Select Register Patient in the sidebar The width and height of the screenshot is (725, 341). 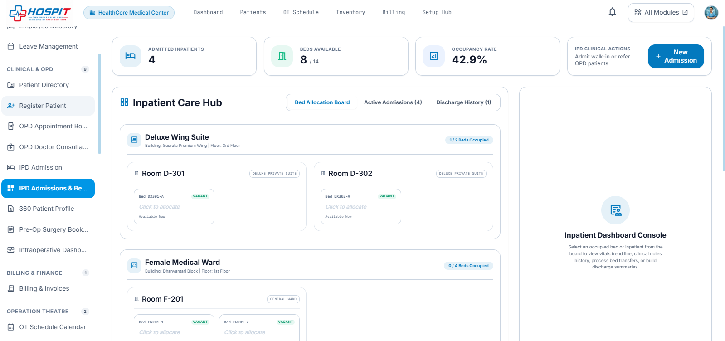[48, 106]
